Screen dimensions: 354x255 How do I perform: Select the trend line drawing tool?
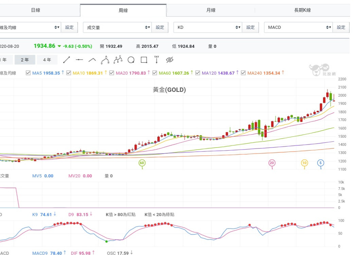click(x=67, y=60)
